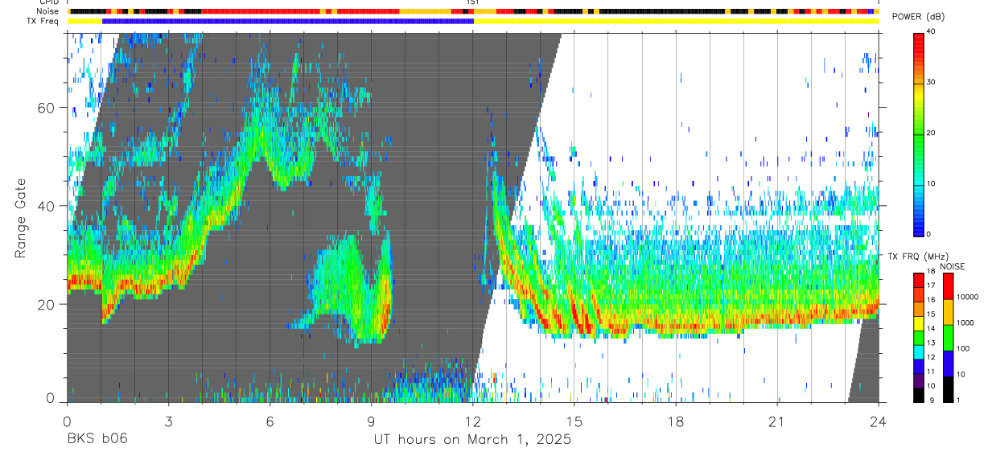Click the black 9 MHz swatch in the TX FRQ legend

(920, 394)
